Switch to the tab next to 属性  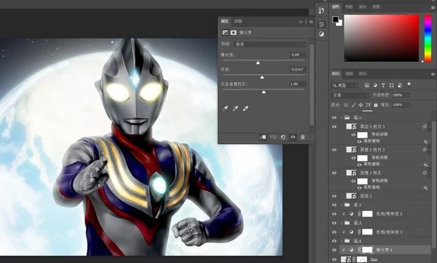pos(238,21)
